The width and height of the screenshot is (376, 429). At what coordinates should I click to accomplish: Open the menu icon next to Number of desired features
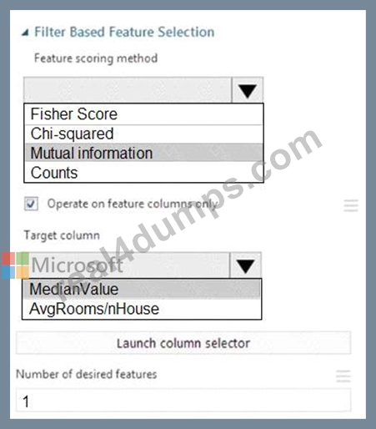(x=343, y=376)
